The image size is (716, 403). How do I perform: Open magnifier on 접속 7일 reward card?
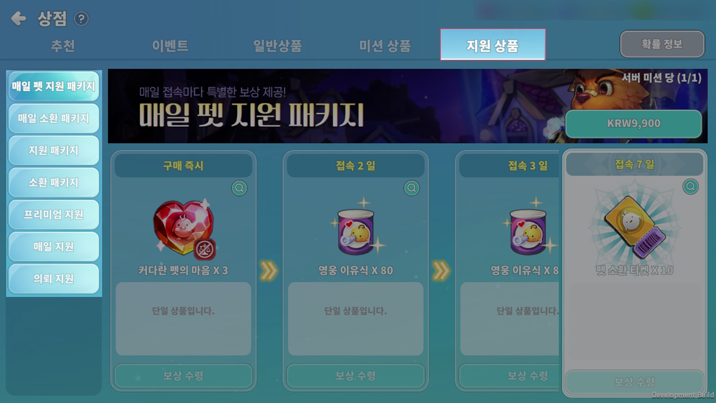pyautogui.click(x=690, y=187)
